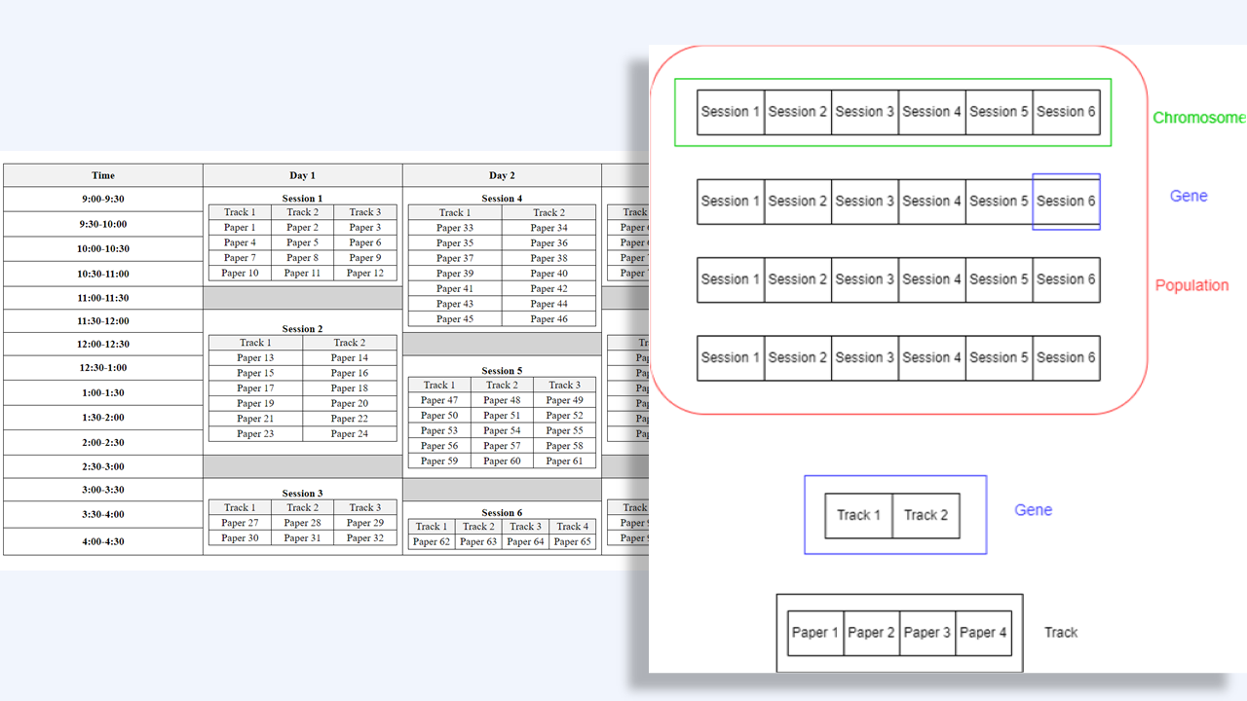The image size is (1247, 701).
Task: Click Paper 33 in the schedule table
Action: click(x=455, y=228)
